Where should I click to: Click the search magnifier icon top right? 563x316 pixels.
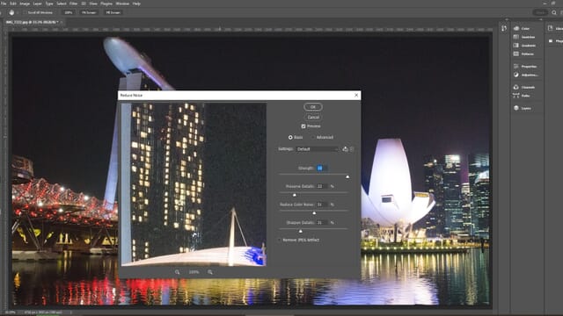coord(554,12)
